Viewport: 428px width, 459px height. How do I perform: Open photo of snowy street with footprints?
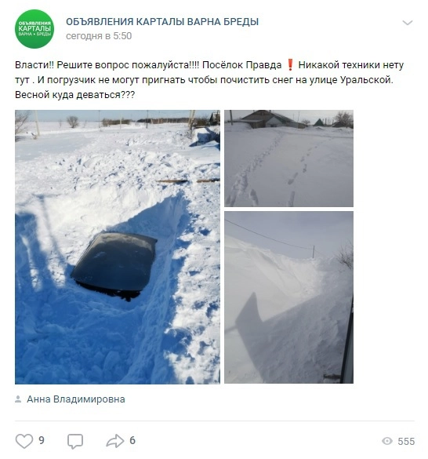(x=288, y=158)
